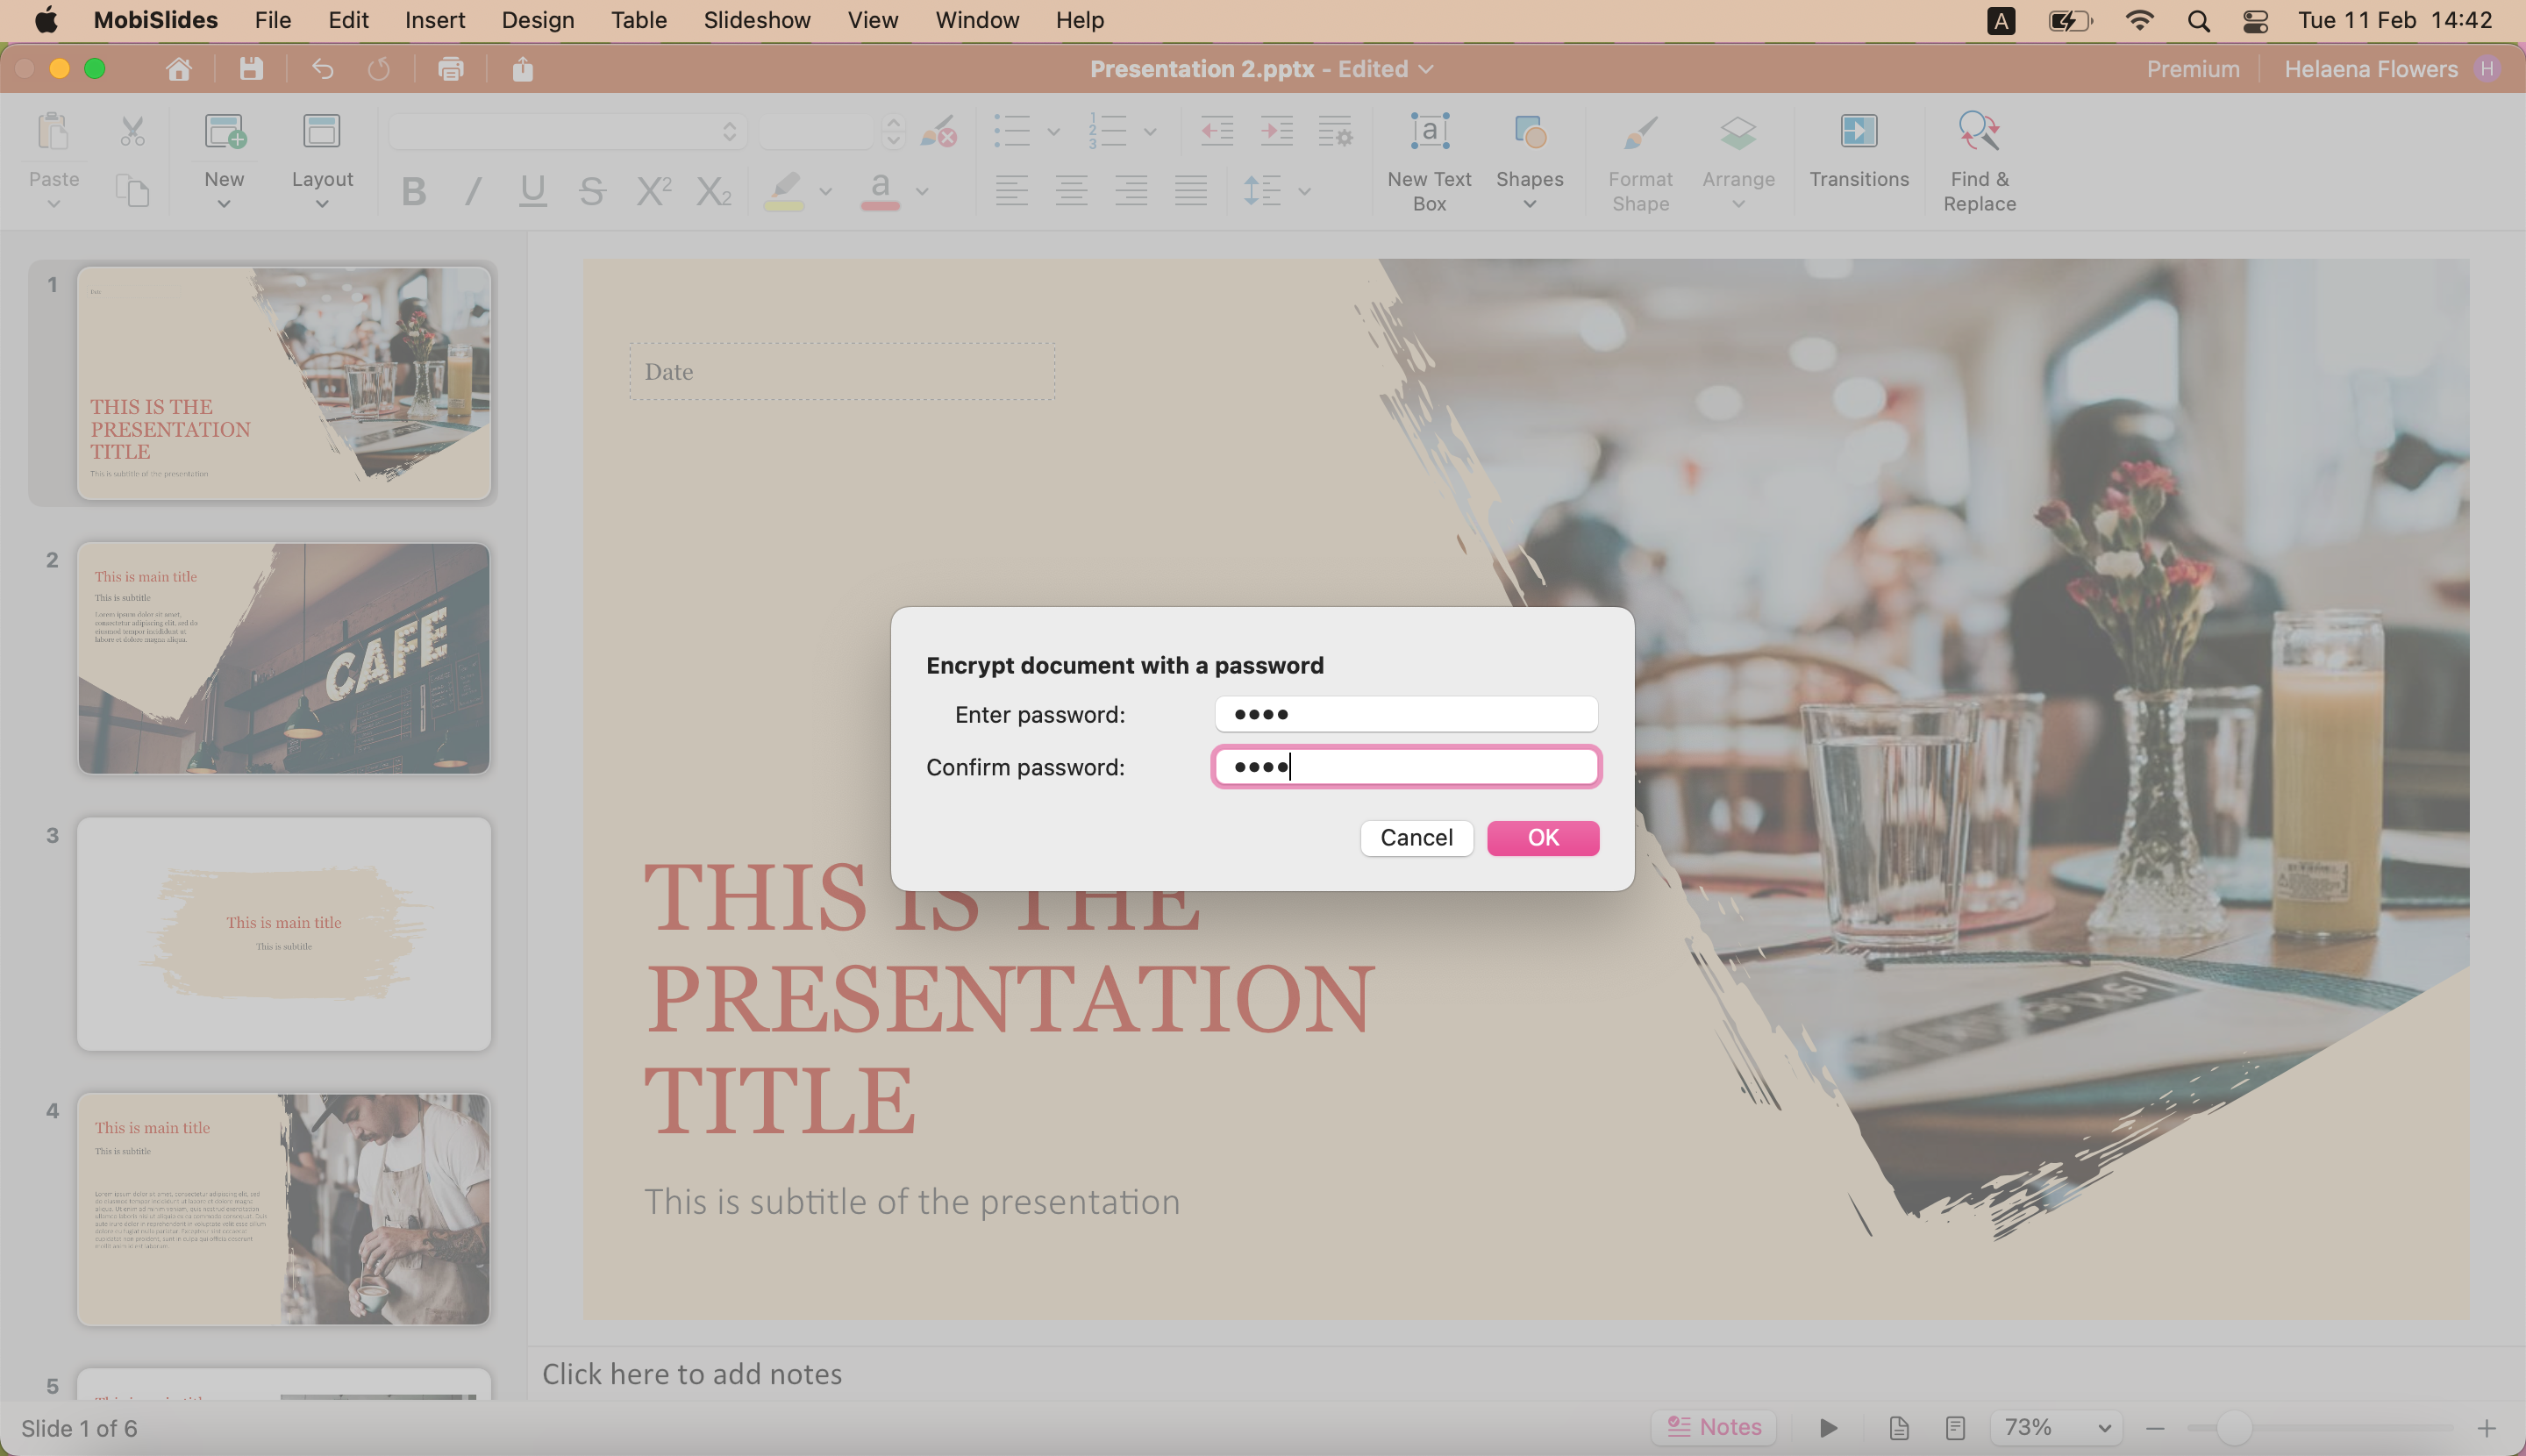
Task: Expand the highlight color dropdown arrow
Action: (825, 191)
